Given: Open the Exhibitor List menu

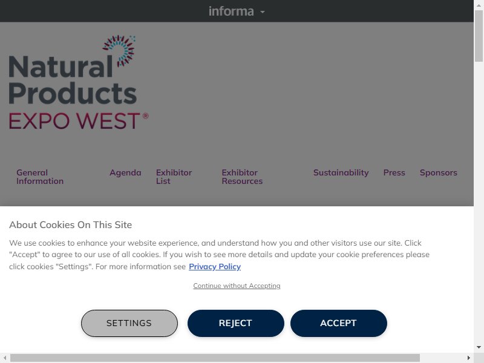Looking at the screenshot, I should pyautogui.click(x=174, y=177).
